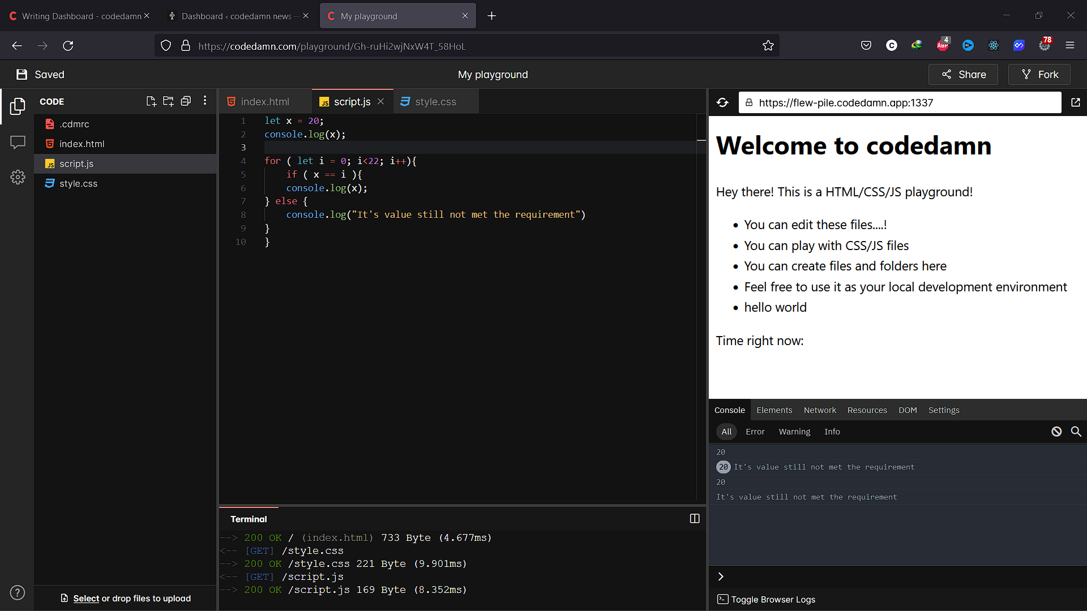Expand the console command input chevron
This screenshot has height=611, width=1087.
720,576
